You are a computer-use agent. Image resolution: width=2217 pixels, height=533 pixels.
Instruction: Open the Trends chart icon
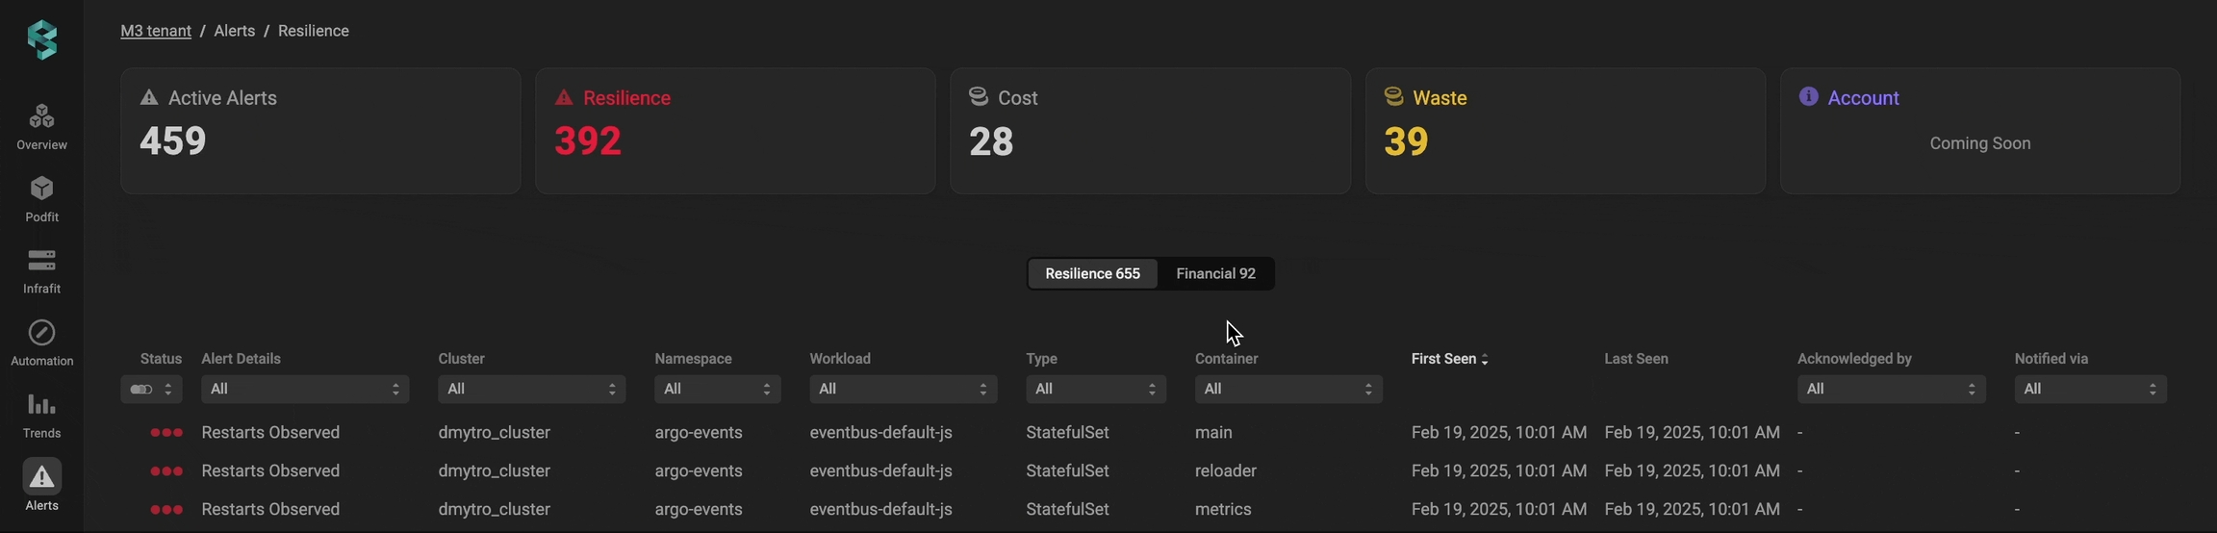(x=41, y=405)
